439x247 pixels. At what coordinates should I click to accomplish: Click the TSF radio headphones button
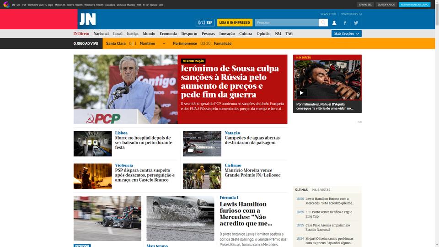pyautogui.click(x=205, y=22)
